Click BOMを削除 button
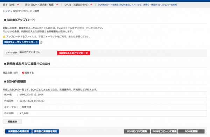 point(191,131)
